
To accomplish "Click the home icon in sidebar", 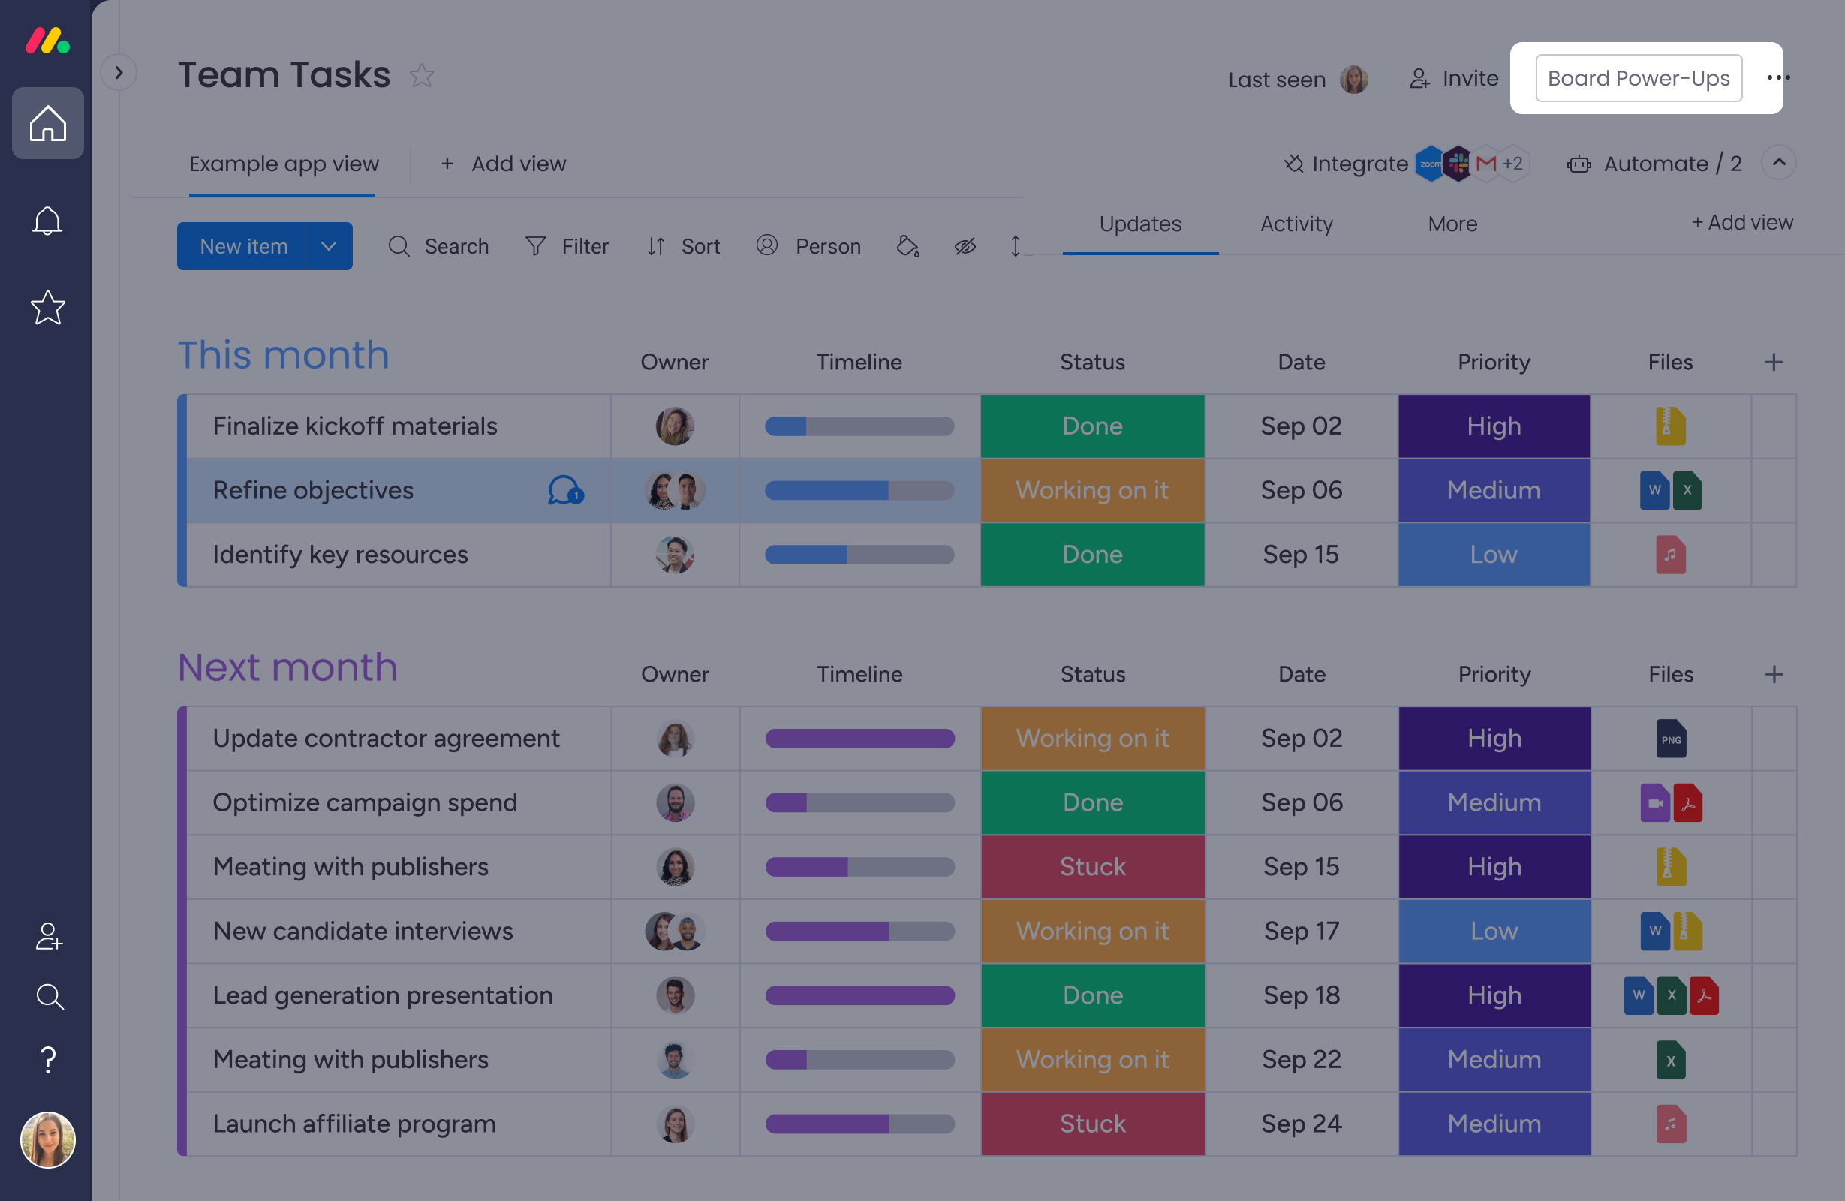I will pos(47,123).
